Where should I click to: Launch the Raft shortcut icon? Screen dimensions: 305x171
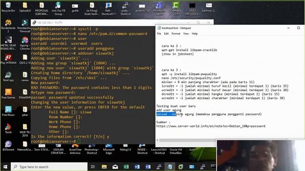pyautogui.click(x=109, y=9)
